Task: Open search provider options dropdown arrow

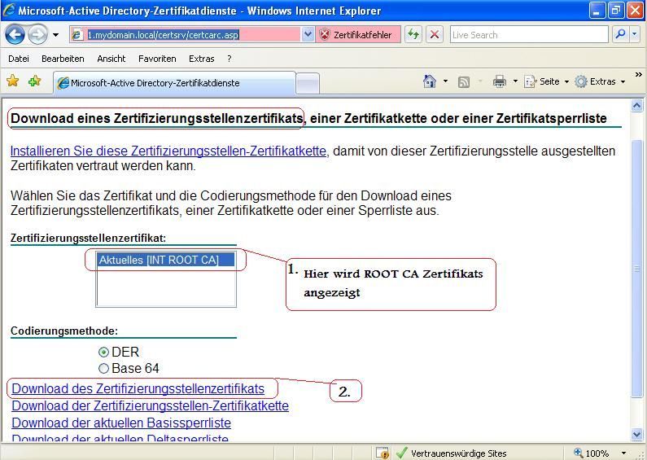Action: pyautogui.click(x=635, y=35)
